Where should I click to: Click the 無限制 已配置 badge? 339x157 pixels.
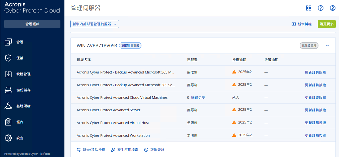pos(130,45)
